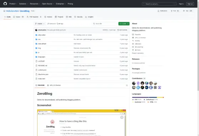Viewport: 199px width, 136px height.
Task: Click the content.json file icon
Action: click(36, 70)
